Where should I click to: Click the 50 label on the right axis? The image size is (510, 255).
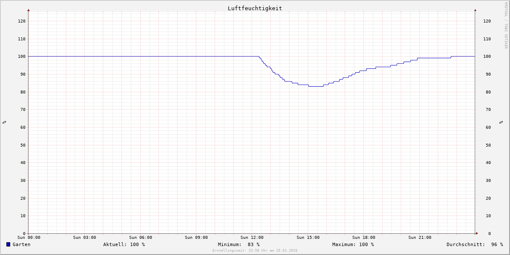coord(488,145)
